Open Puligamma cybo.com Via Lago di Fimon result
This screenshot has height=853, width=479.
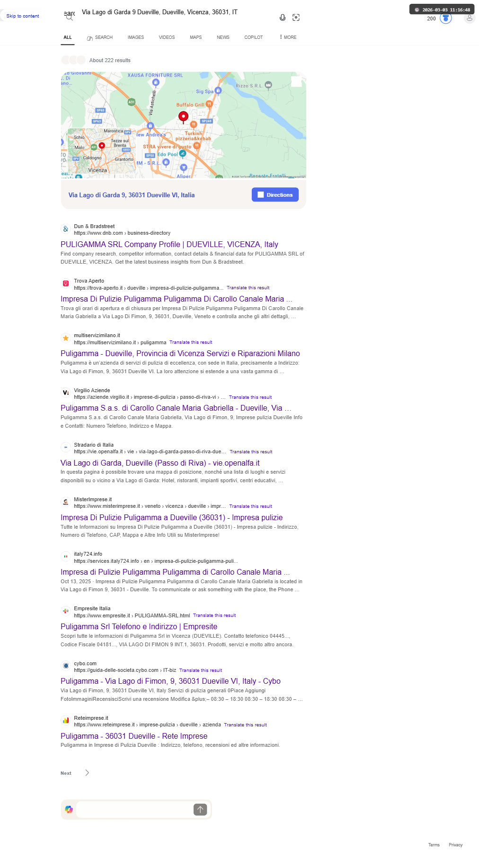(x=170, y=681)
